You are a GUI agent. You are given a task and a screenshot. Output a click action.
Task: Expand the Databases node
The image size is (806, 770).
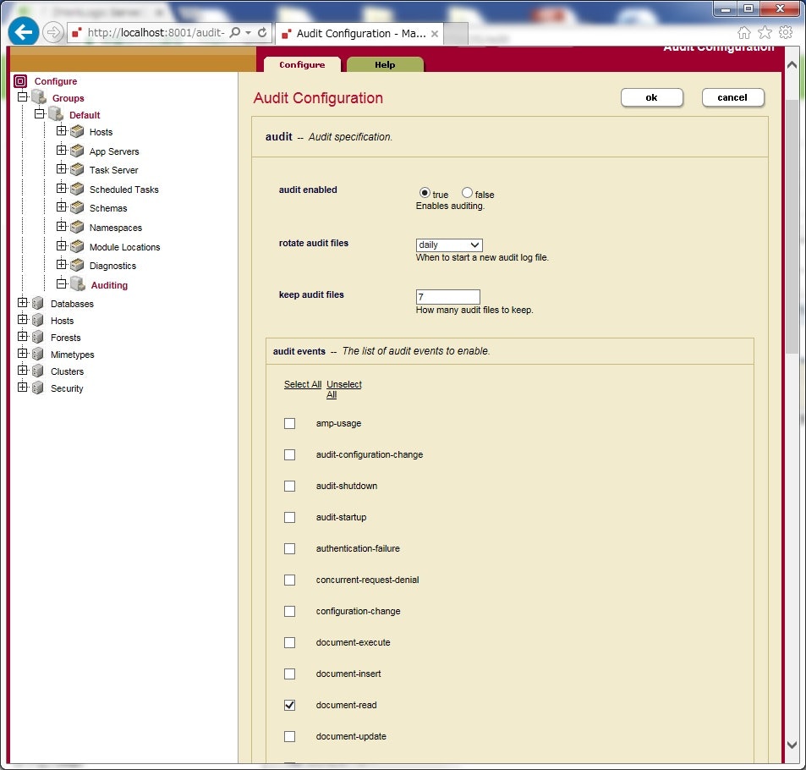(22, 302)
